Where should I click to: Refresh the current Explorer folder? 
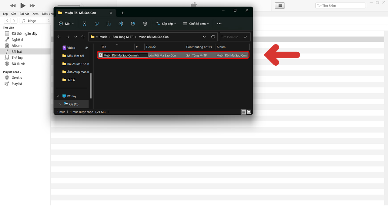click(213, 37)
